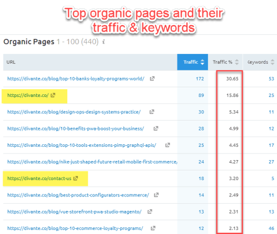
Task: Click traffic percent value 4.45
Action: point(234,145)
